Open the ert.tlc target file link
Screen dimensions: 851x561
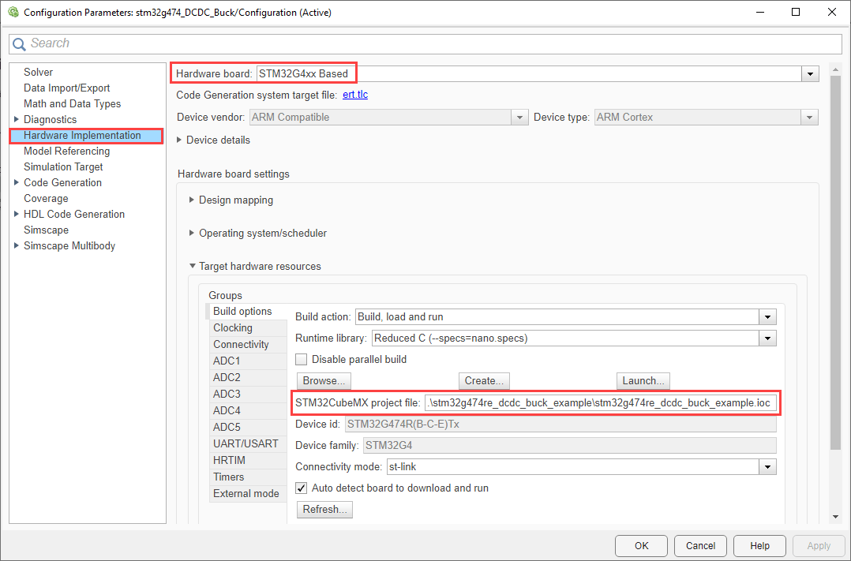355,95
